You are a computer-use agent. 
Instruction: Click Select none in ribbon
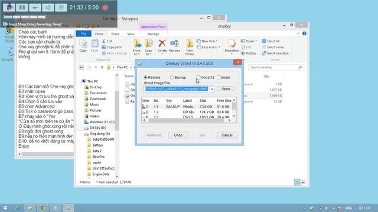[272, 47]
